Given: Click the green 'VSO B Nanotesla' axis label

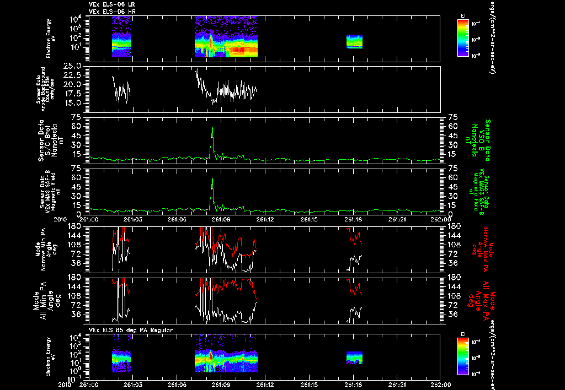Looking at the screenshot, I should tap(478, 140).
